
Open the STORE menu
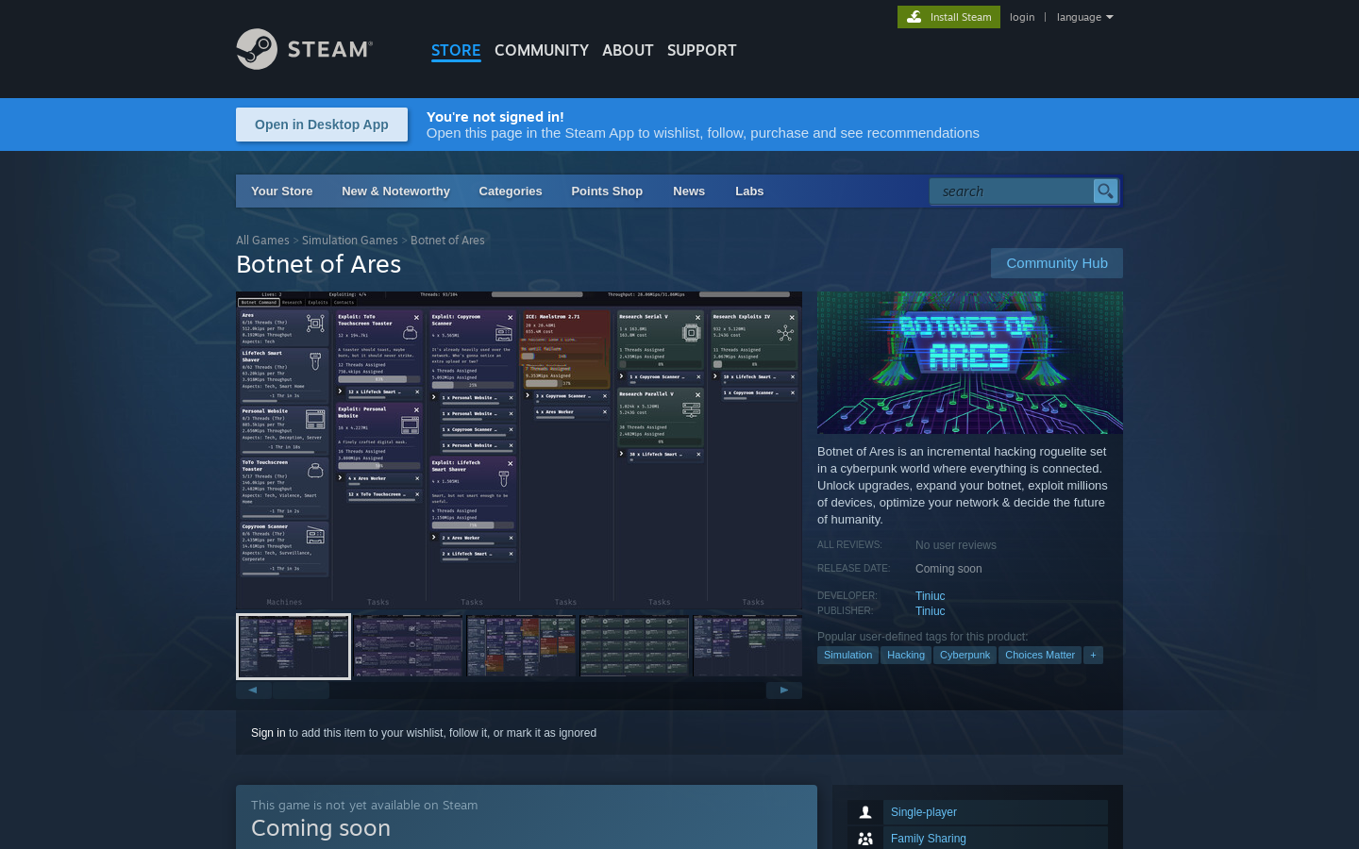click(456, 50)
